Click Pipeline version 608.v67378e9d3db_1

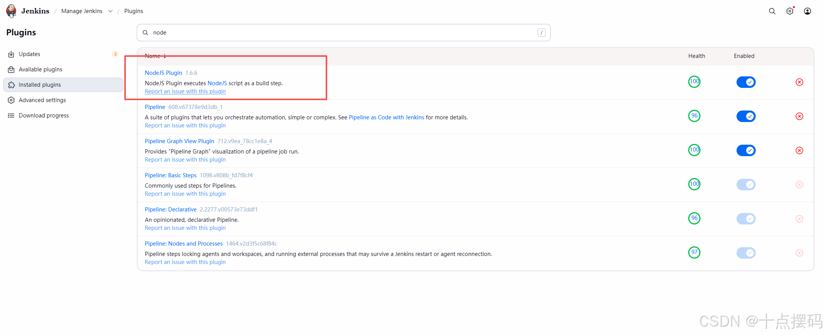click(x=196, y=107)
